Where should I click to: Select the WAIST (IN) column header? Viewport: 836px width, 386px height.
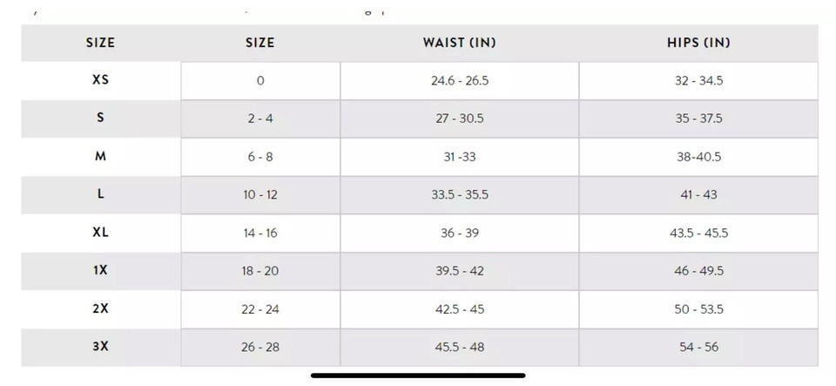pyautogui.click(x=460, y=43)
